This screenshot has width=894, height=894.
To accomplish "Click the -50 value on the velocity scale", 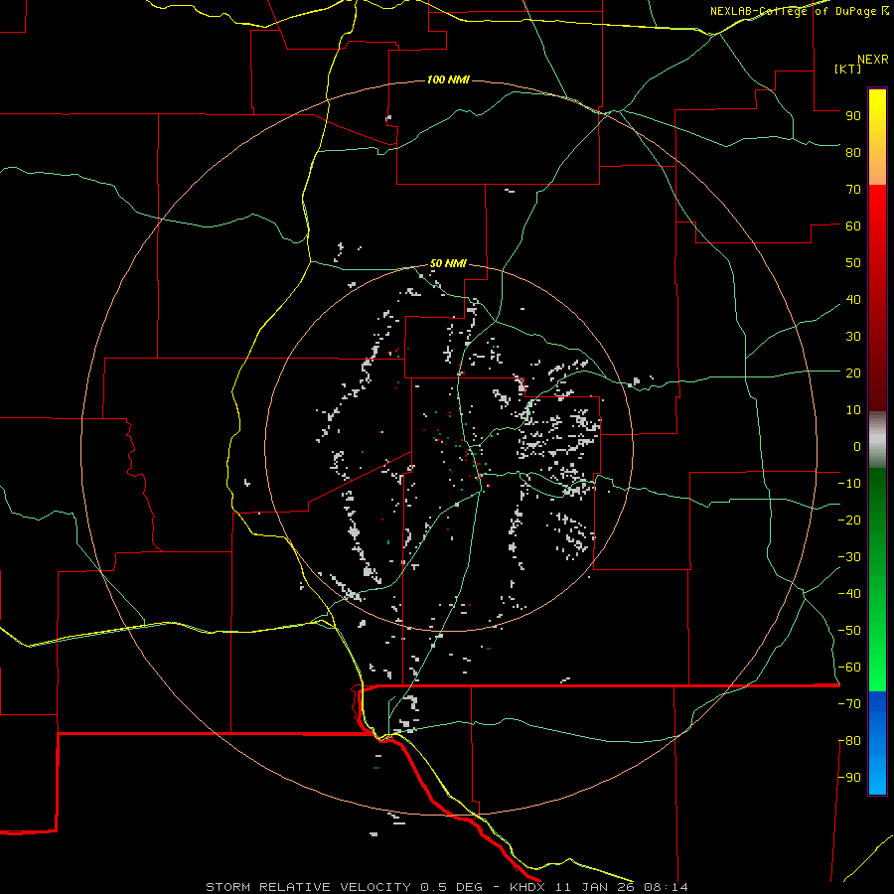I will click(x=849, y=631).
